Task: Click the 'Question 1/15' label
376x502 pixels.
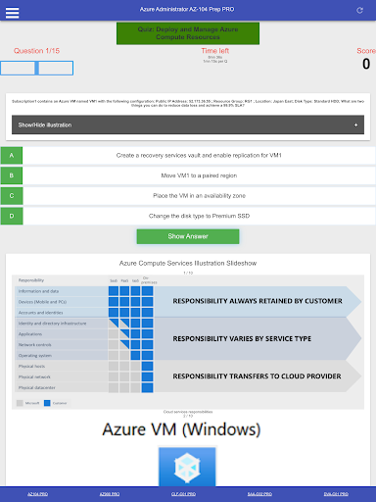Action: point(36,51)
